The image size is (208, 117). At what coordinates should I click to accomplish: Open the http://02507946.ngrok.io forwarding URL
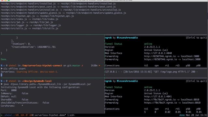tap(160, 56)
